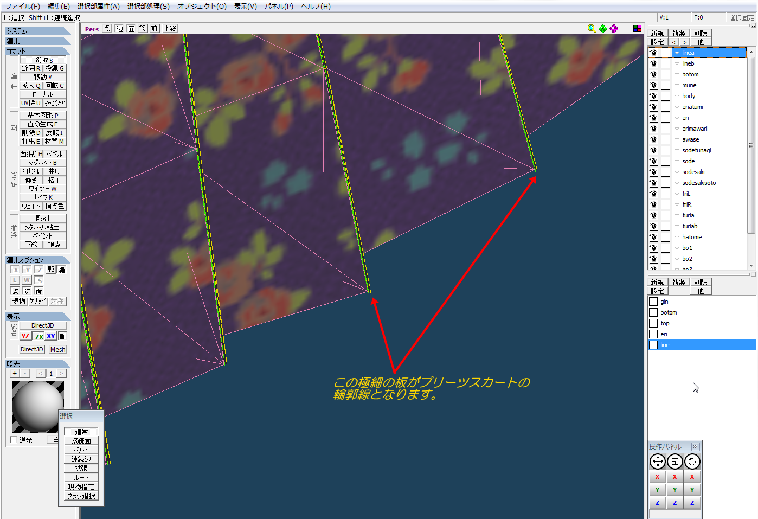The width and height of the screenshot is (758, 519).
Task: Click the move handle in 操作パネル
Action: [657, 462]
